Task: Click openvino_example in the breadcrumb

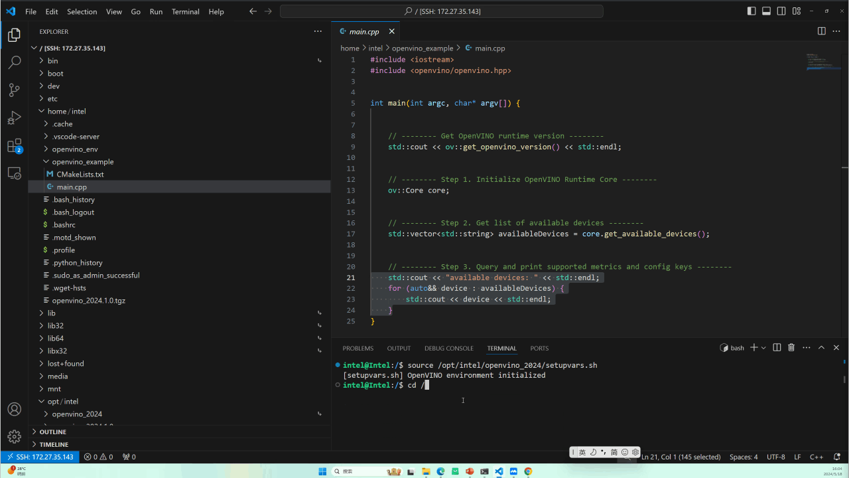Action: (x=423, y=48)
